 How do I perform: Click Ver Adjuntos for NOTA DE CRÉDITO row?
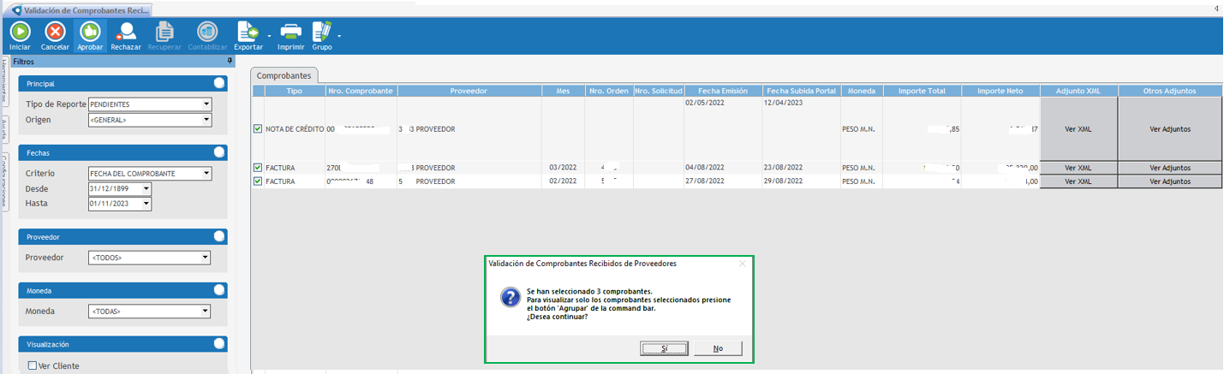coord(1170,129)
